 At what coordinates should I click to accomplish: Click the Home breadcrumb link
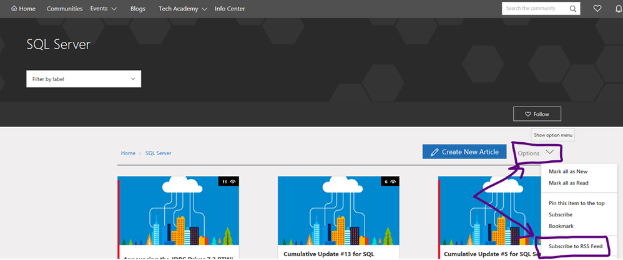tap(128, 153)
